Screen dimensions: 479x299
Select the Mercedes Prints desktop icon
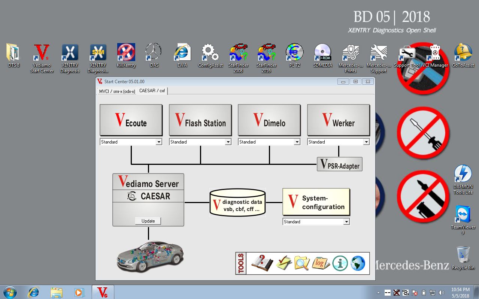pyautogui.click(x=351, y=58)
